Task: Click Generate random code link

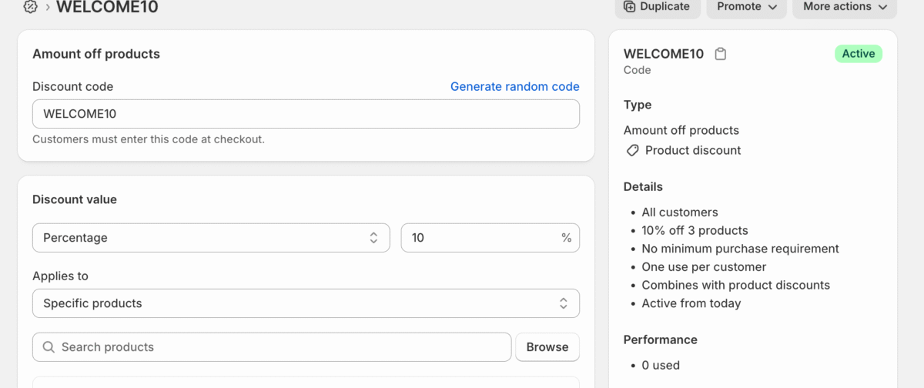Action: [514, 87]
